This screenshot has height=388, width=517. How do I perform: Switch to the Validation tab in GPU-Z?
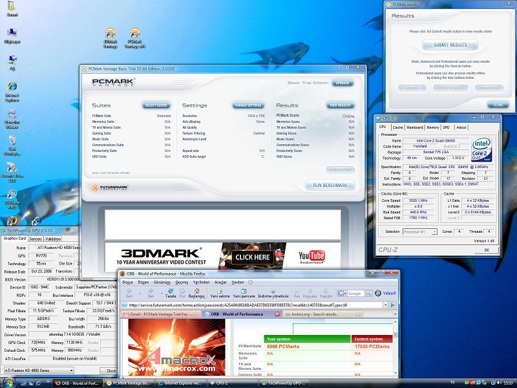[53, 239]
